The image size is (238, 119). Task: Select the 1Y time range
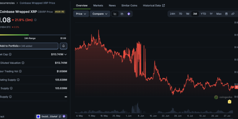click(x=211, y=14)
